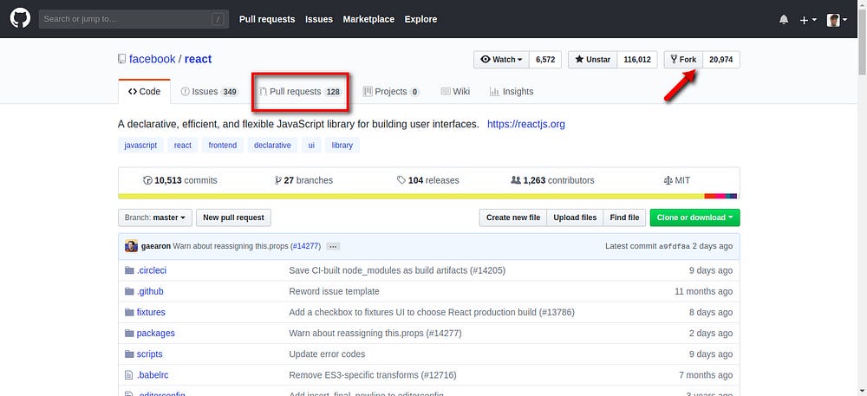Open the react repository name link
Screen dimensions: 867x396
pos(198,59)
